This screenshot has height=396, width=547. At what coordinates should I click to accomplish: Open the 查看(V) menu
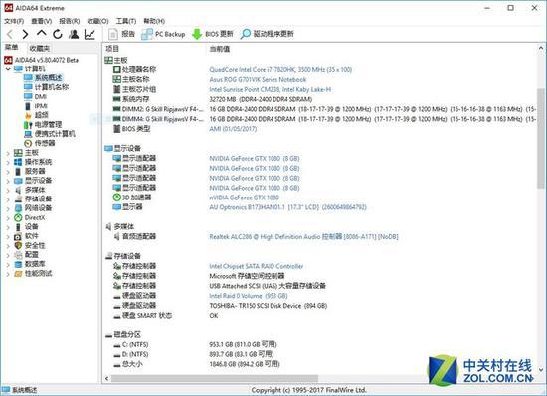42,21
